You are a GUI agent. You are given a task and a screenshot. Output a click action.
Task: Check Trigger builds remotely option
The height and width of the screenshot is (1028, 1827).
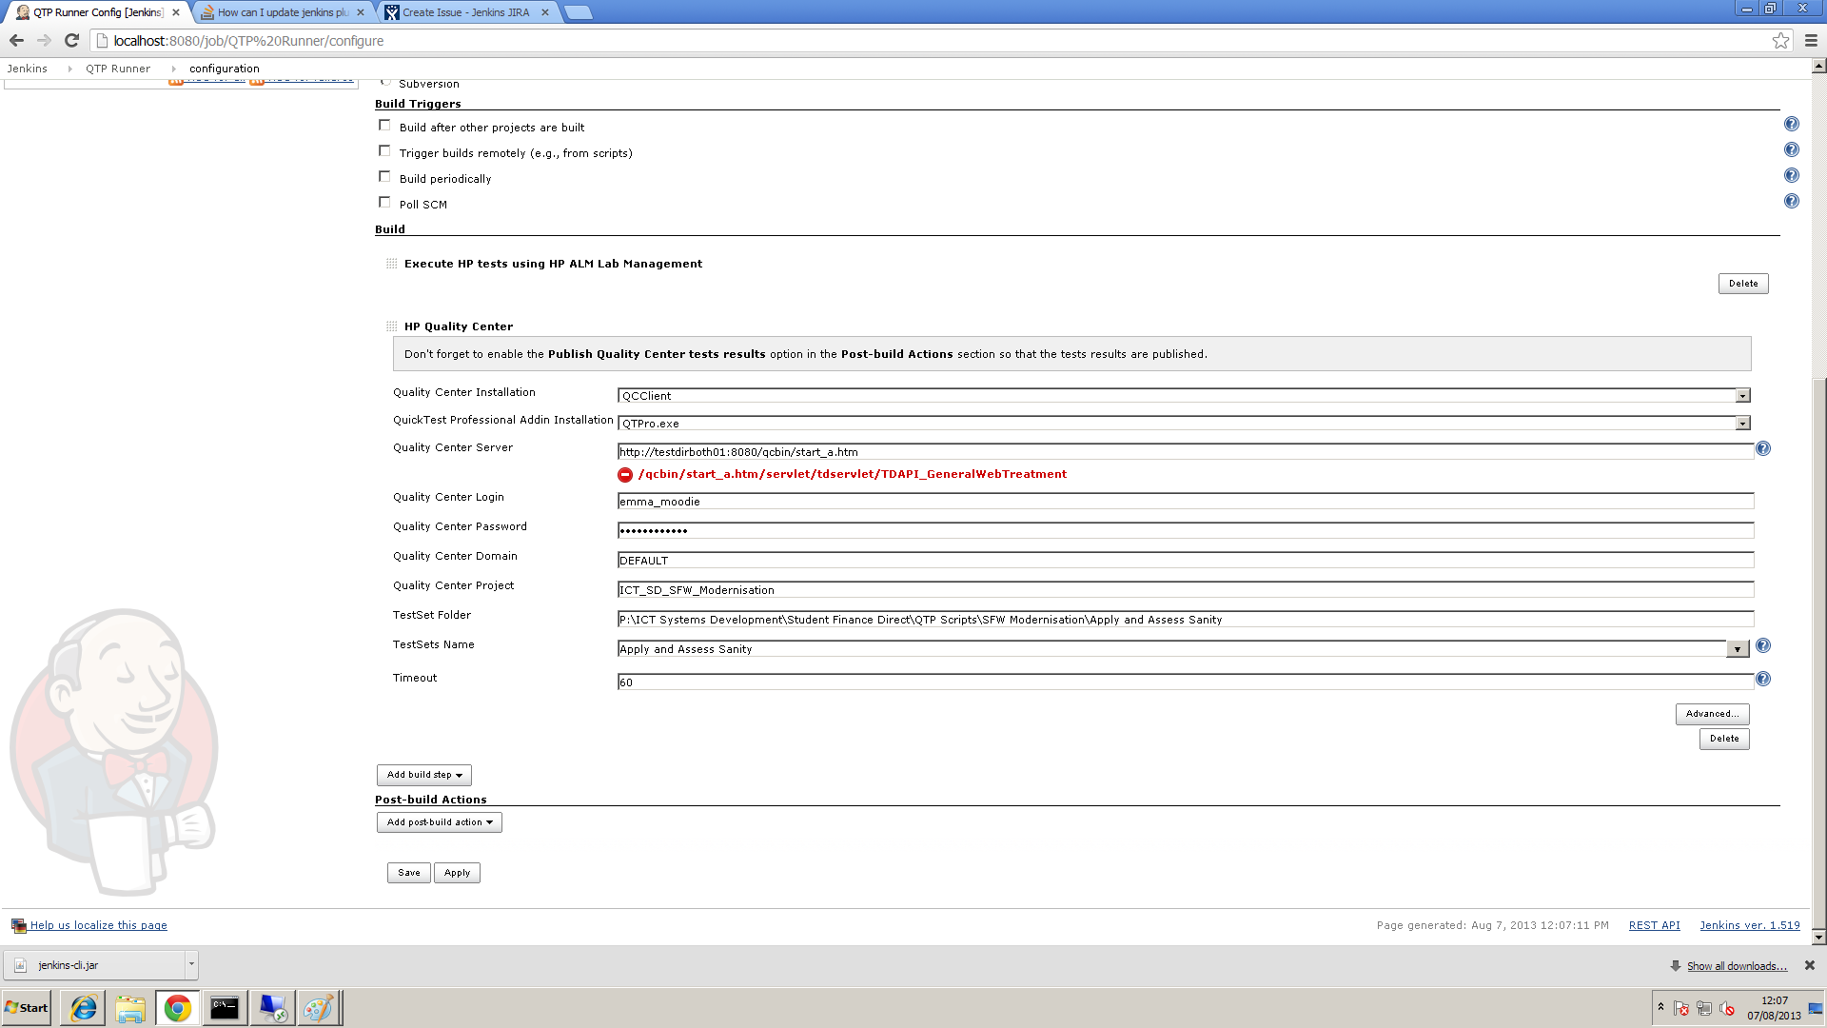384,151
